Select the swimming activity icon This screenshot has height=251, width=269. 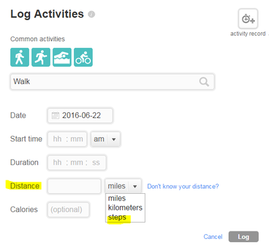[62, 57]
